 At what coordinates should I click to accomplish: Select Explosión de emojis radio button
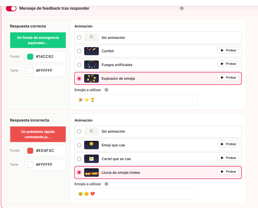[x=79, y=79]
